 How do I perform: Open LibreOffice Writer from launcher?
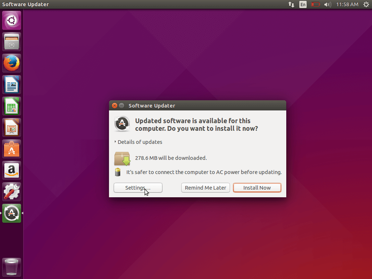pos(12,85)
